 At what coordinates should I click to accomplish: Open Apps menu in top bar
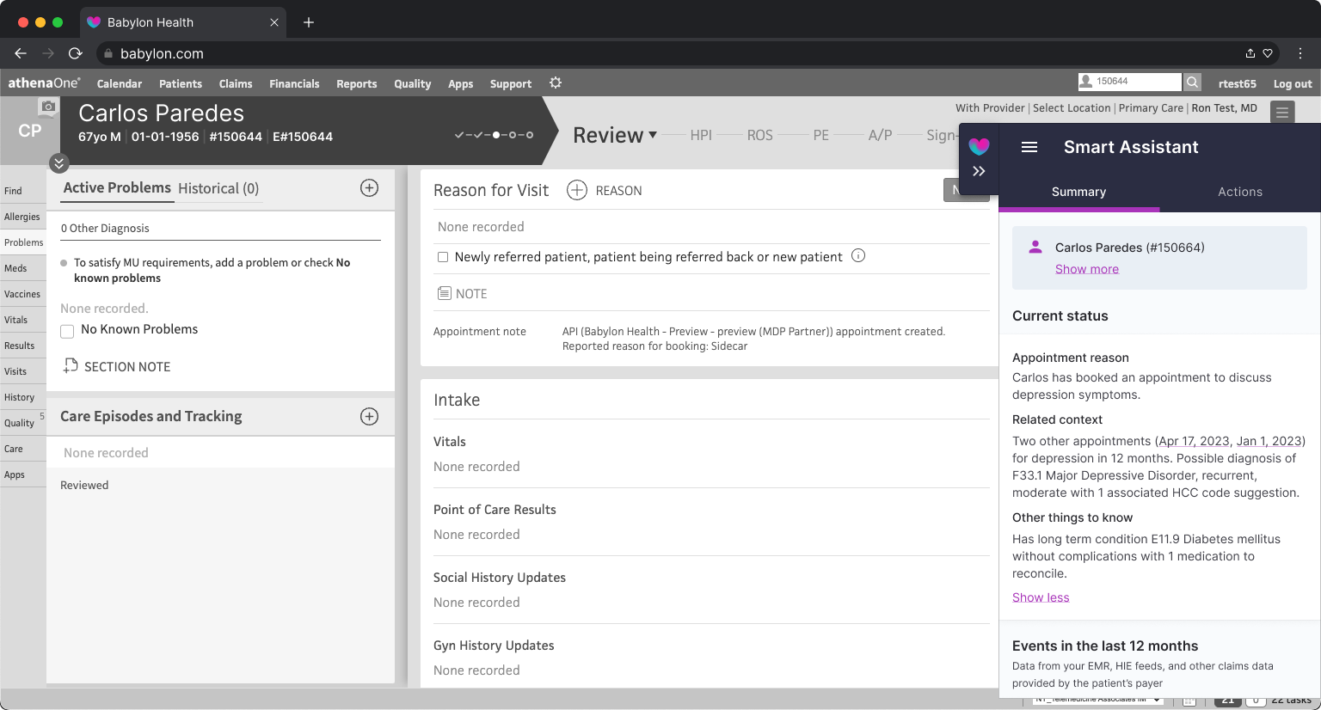pyautogui.click(x=461, y=83)
